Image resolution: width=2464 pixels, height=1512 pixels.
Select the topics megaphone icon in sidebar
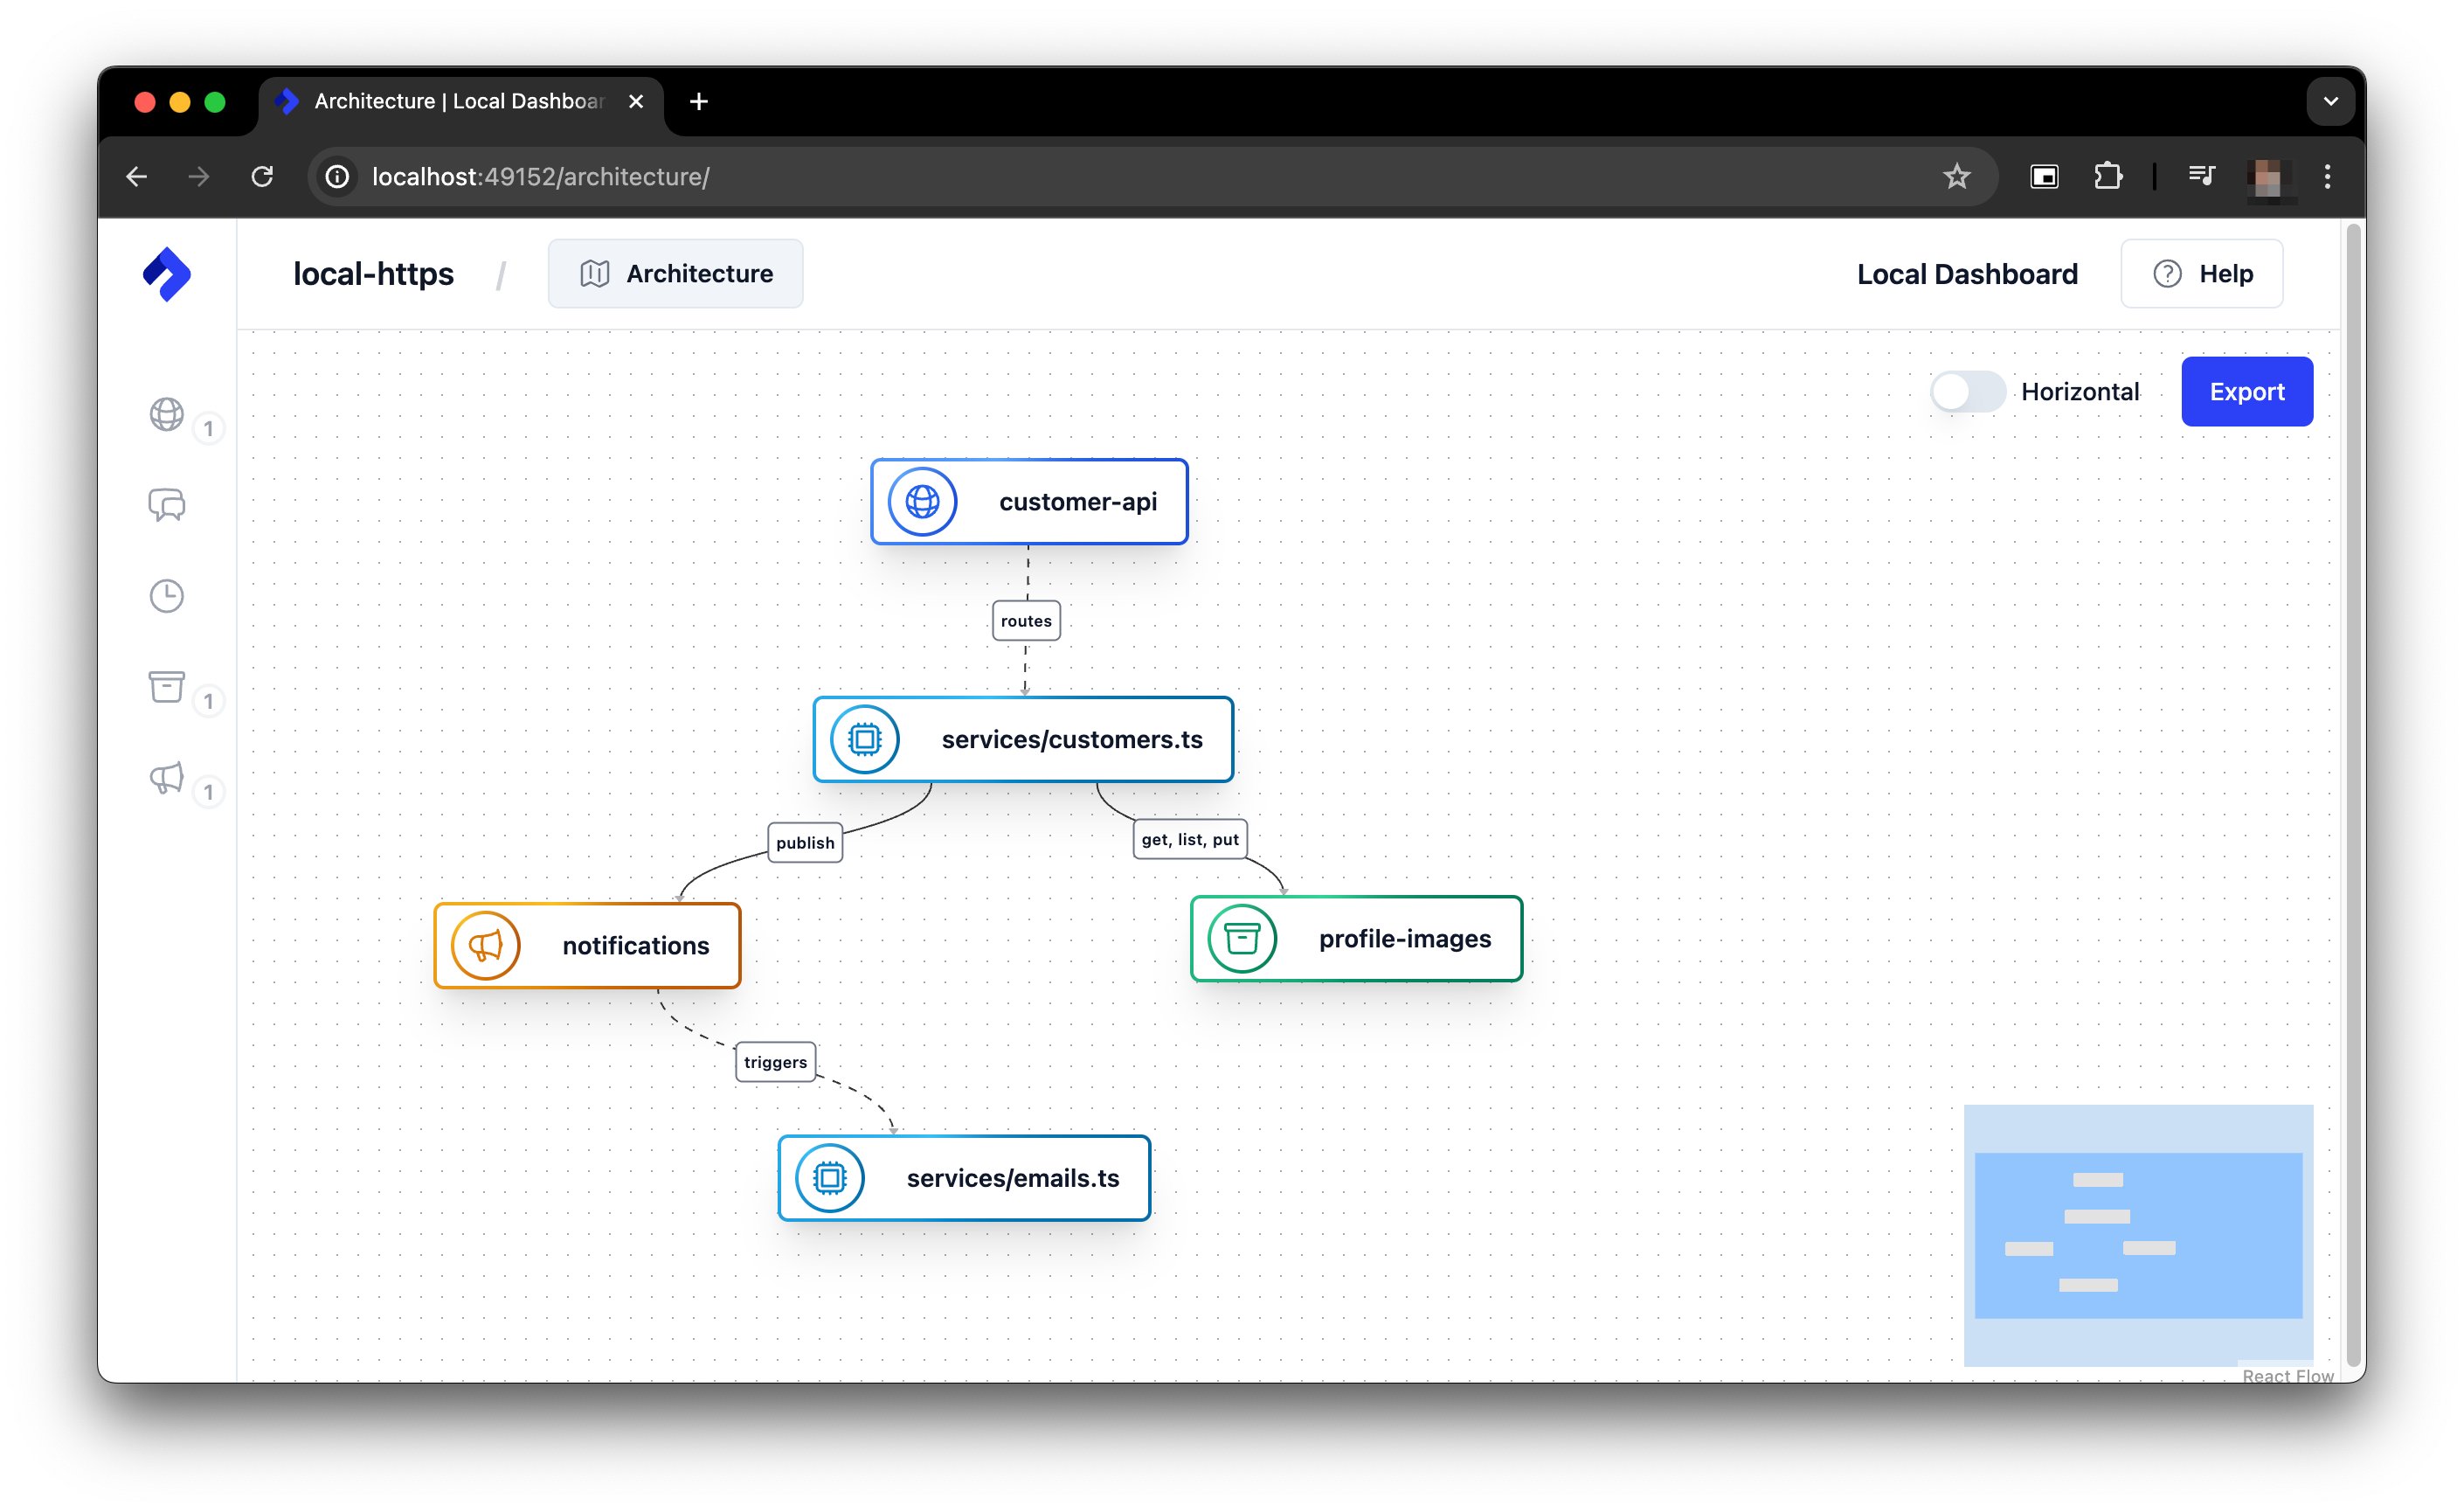(x=167, y=779)
